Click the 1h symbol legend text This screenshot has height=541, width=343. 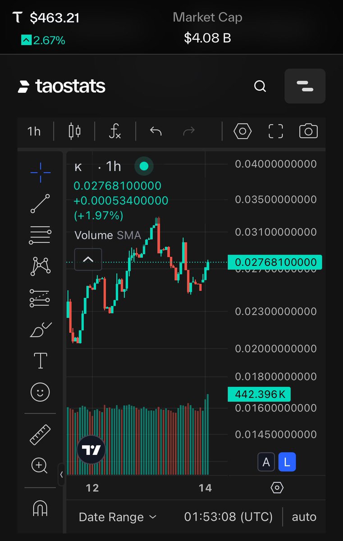tap(114, 167)
